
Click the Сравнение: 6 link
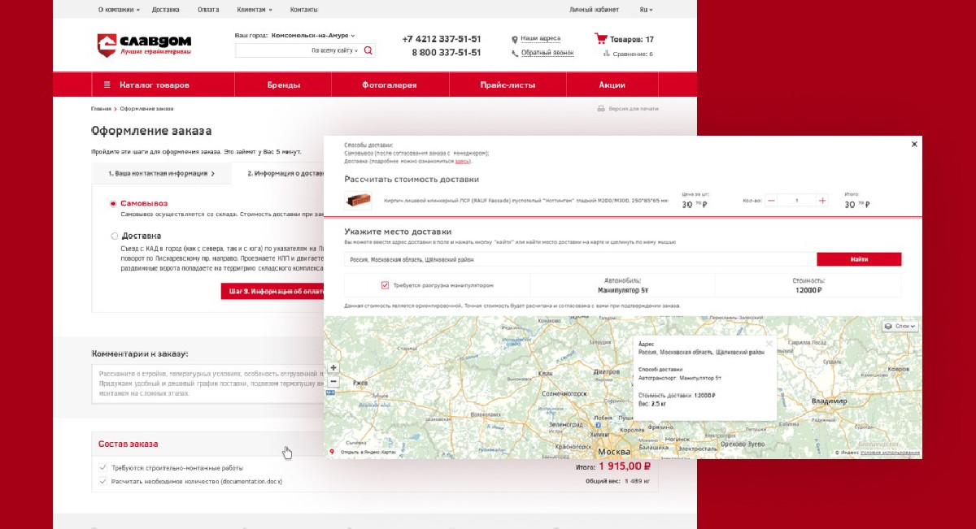coord(633,54)
